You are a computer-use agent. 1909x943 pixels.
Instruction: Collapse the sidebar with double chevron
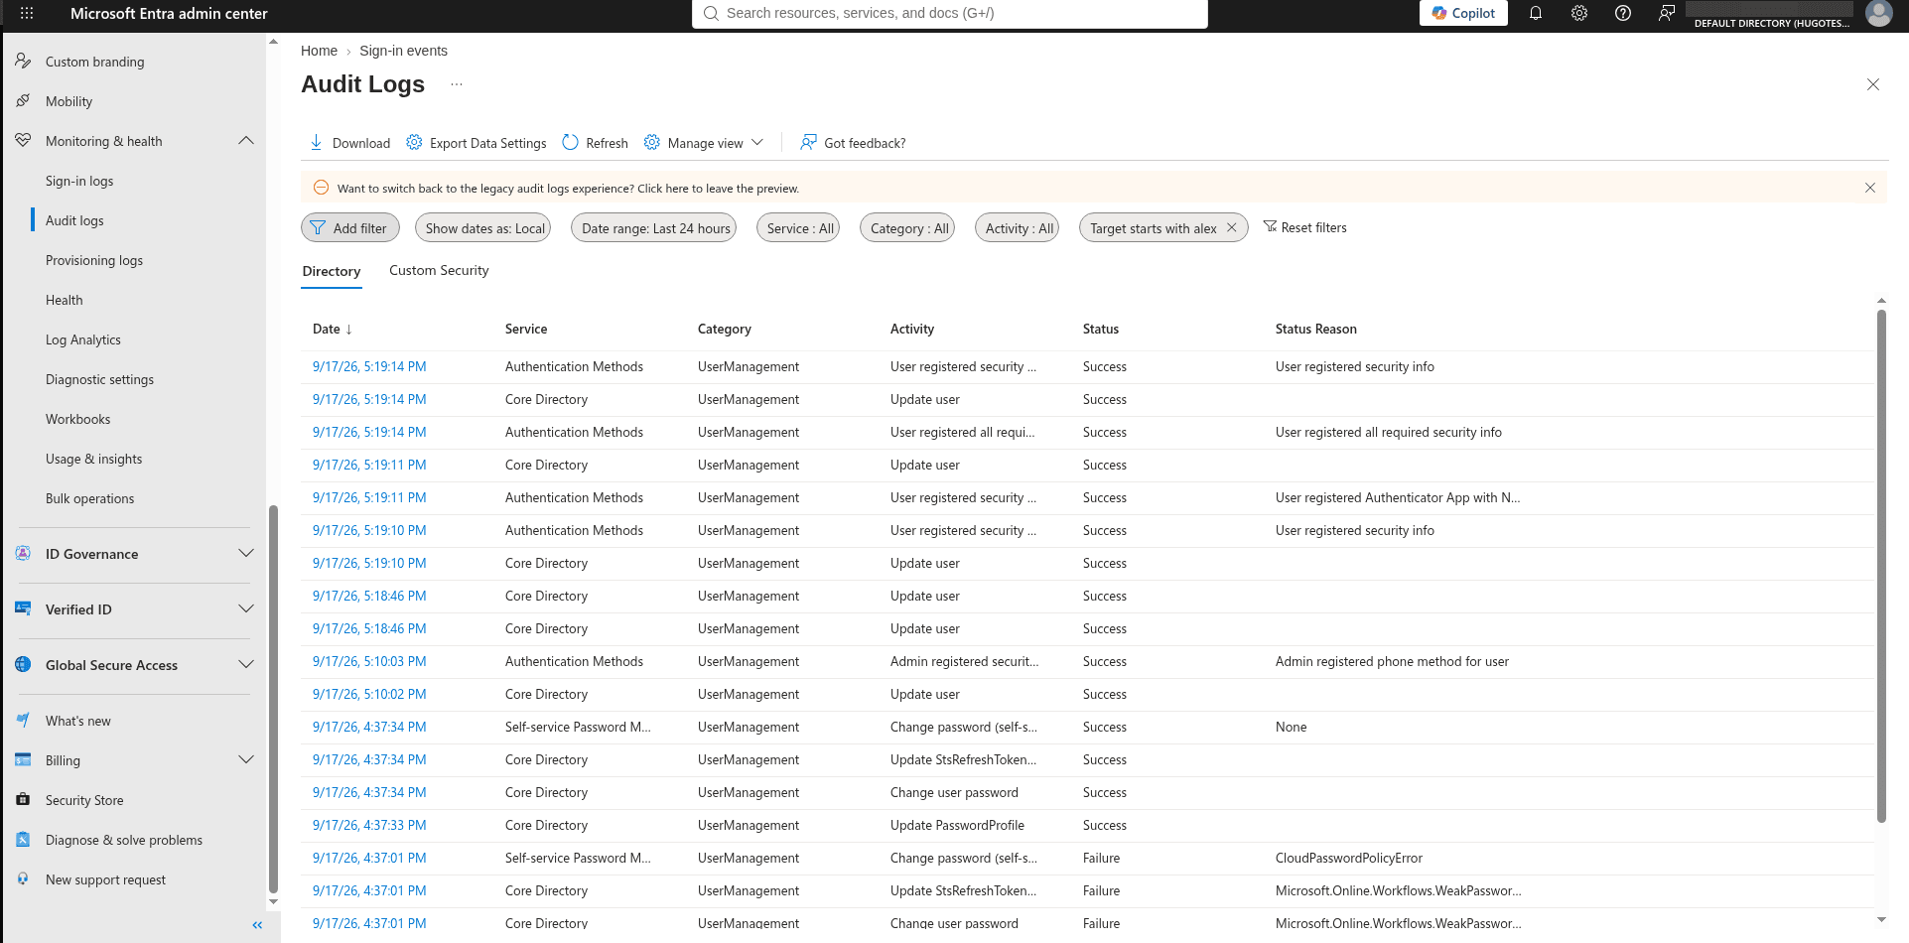pyautogui.click(x=257, y=925)
